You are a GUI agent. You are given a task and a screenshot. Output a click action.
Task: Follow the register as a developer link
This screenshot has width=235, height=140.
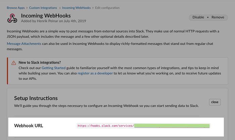pyautogui.click(x=95, y=73)
